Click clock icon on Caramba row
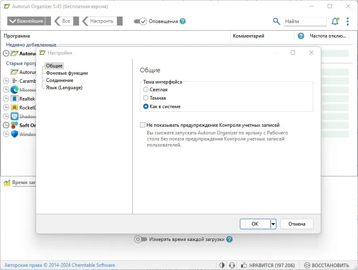This screenshot has width=358, height=270. (6, 81)
